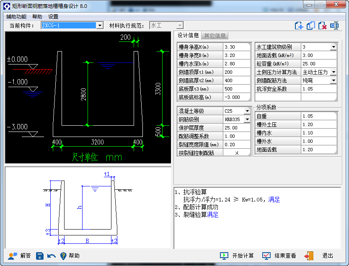
Task: Click the bottom 帮助 button label
Action: click(74, 256)
